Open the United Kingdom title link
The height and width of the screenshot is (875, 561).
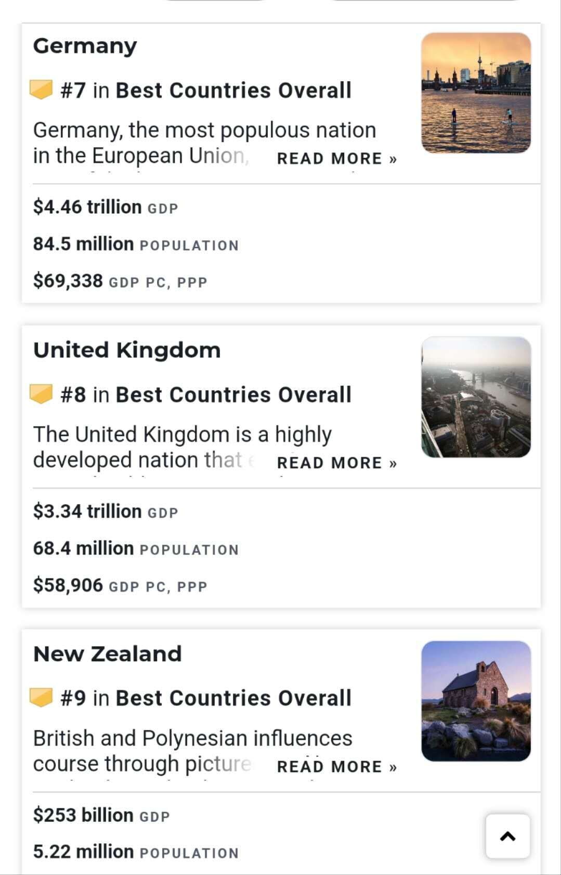(x=127, y=350)
